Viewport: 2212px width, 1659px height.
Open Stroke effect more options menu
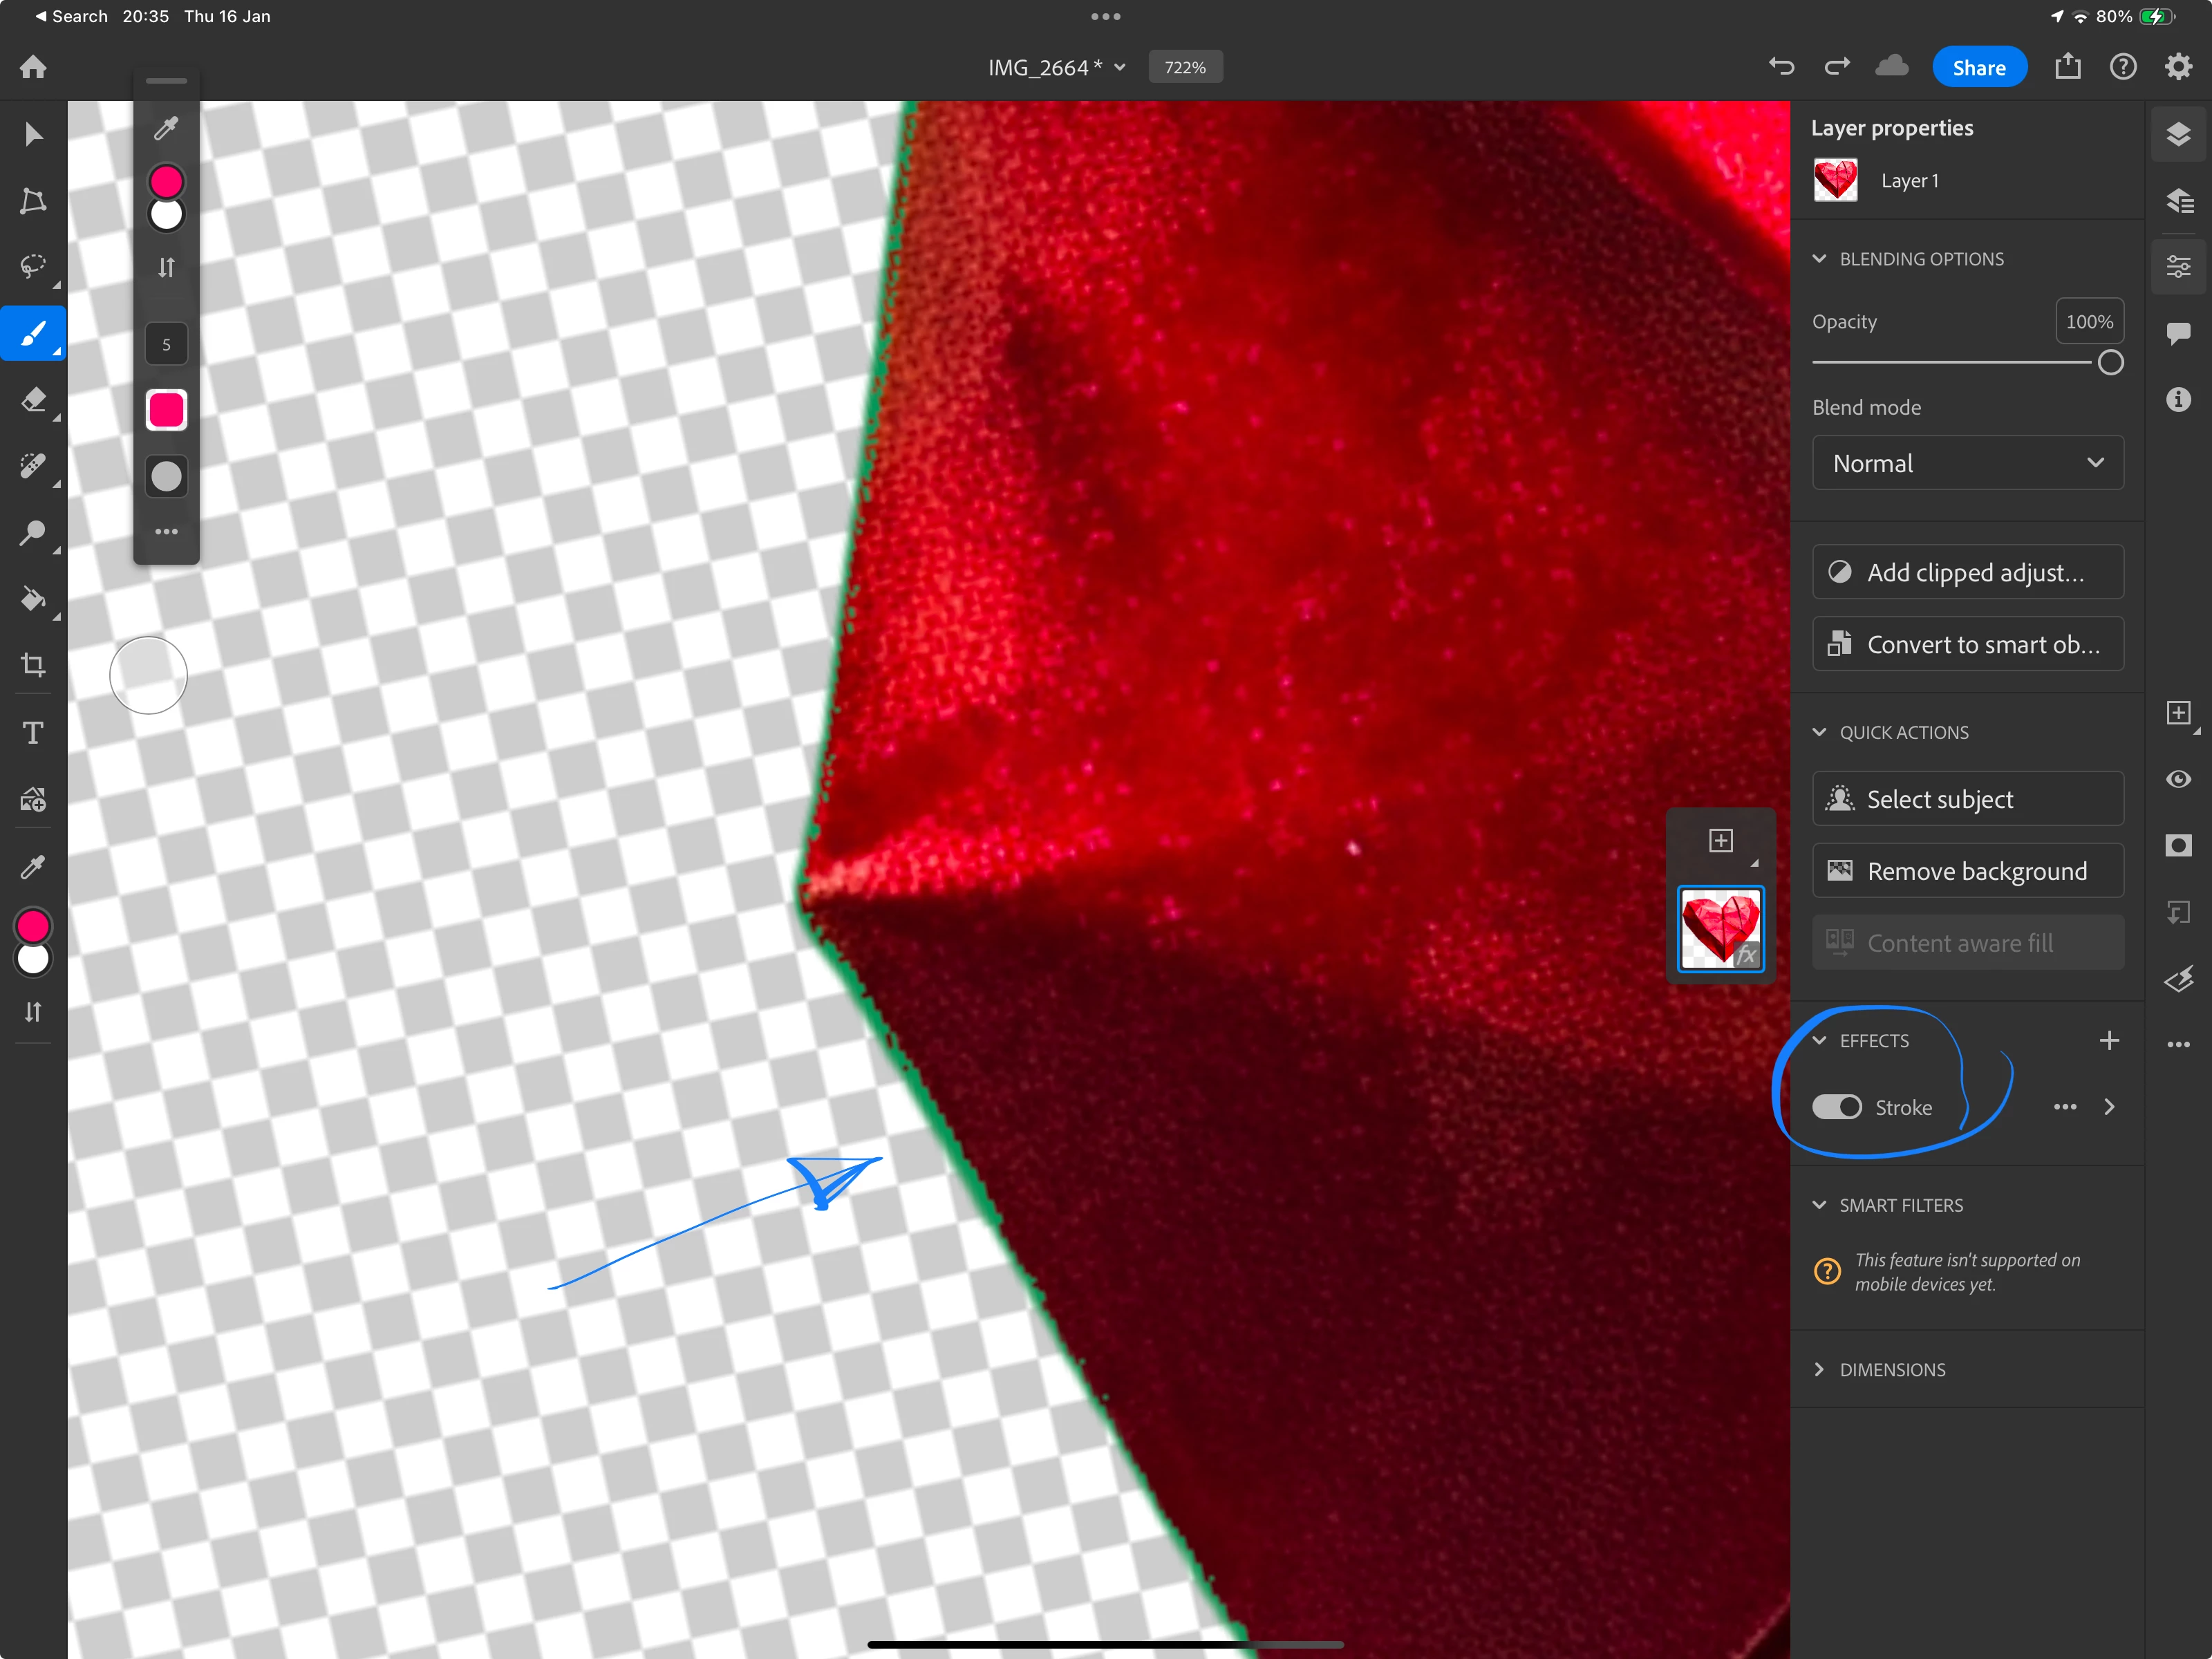(x=2064, y=1107)
